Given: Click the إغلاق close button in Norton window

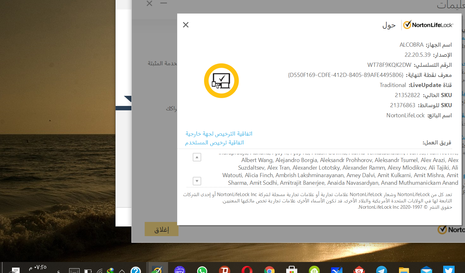Looking at the screenshot, I should point(161,229).
